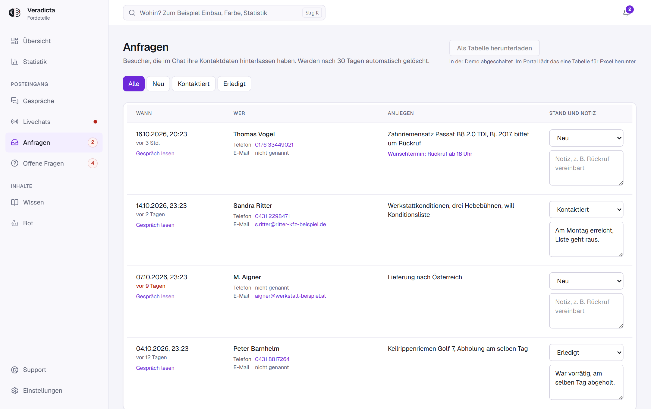Select the Erledigt filter tab
The image size is (651, 409).
pyautogui.click(x=234, y=84)
